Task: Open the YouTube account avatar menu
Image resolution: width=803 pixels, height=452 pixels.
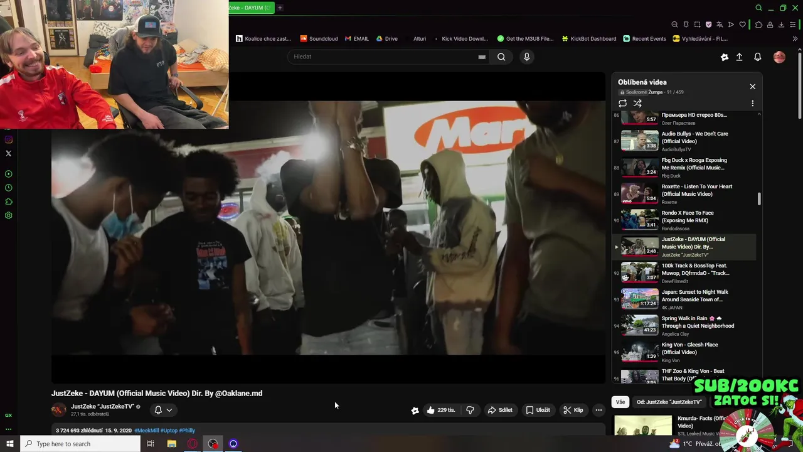Action: pos(779,56)
